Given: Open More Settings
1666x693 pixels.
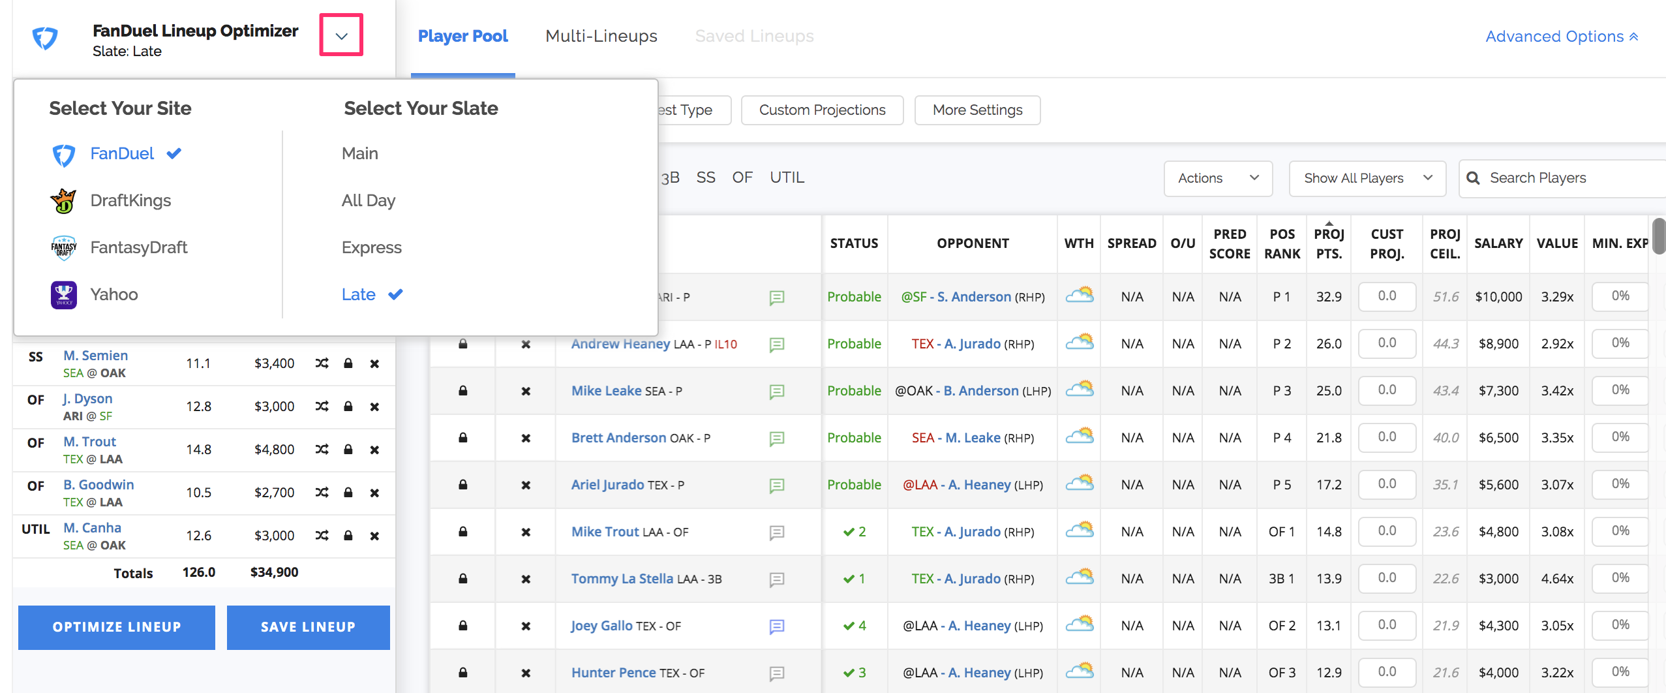Looking at the screenshot, I should pos(977,110).
